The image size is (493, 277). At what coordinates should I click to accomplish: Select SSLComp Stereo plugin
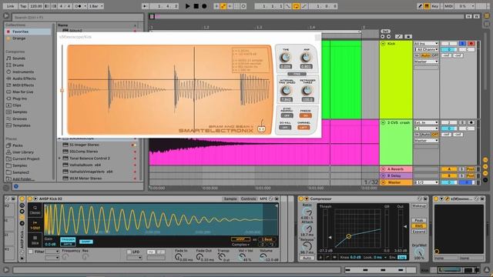[83, 152]
